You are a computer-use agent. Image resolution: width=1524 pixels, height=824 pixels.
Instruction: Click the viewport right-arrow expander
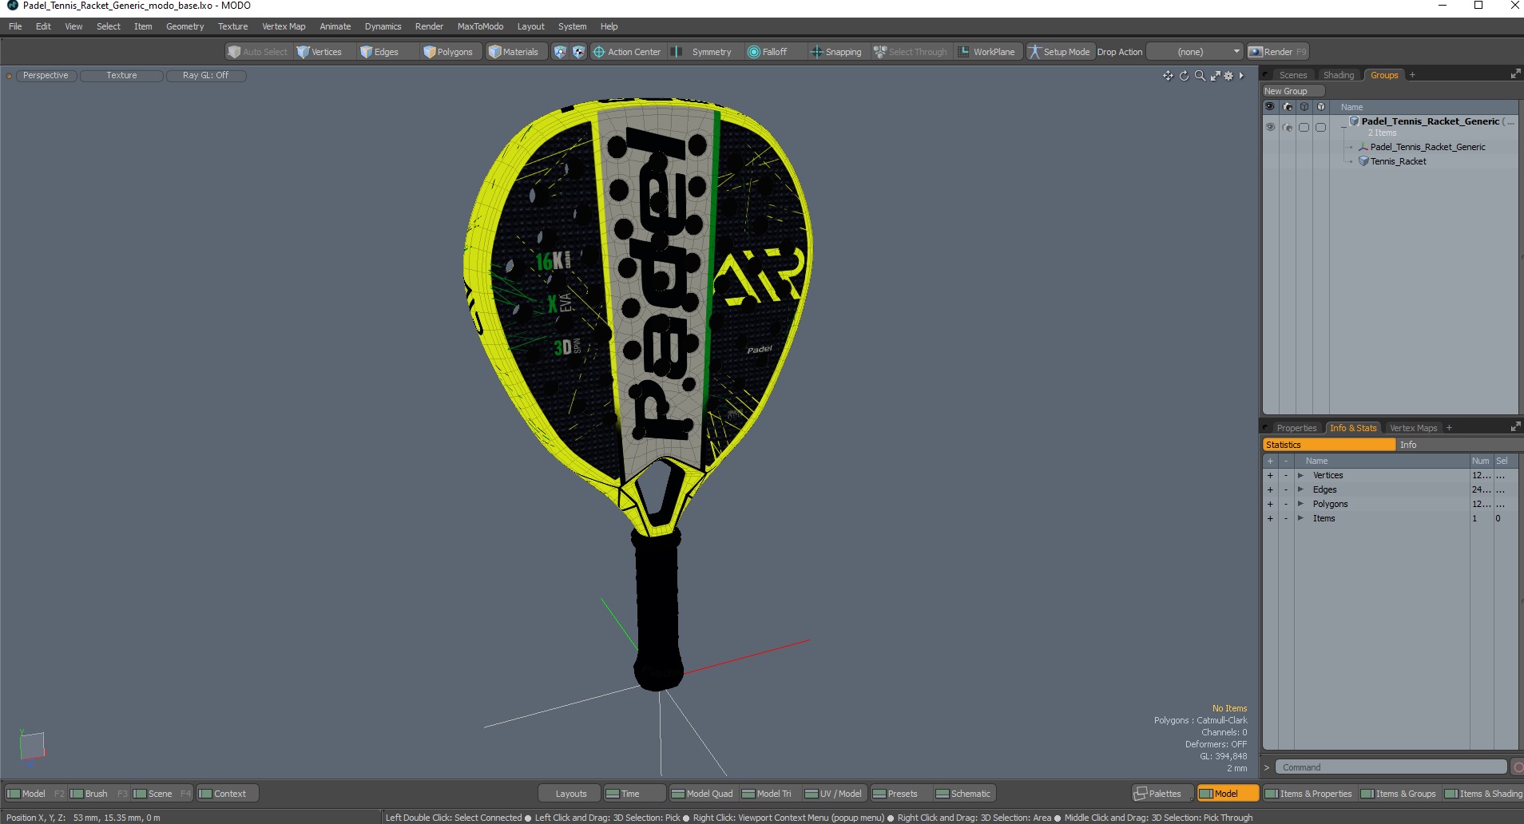pos(1241,76)
